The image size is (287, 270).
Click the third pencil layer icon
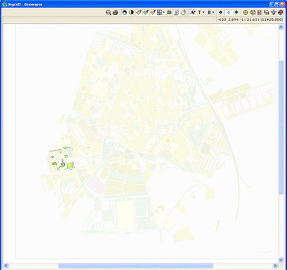click(x=152, y=13)
